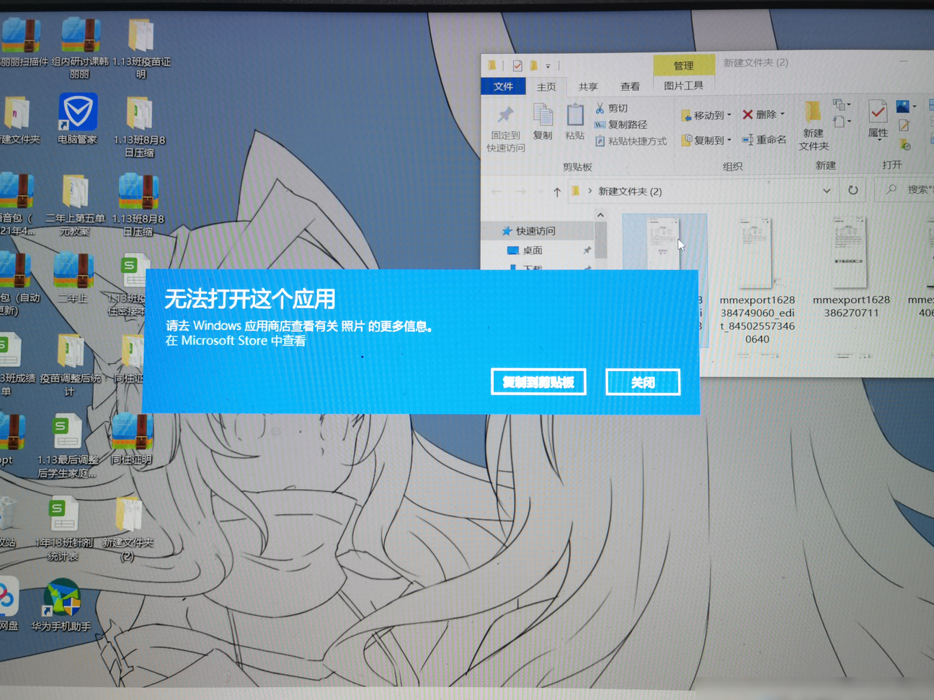Open recent locations dropdown near back arrows
The image size is (934, 700).
[540, 192]
